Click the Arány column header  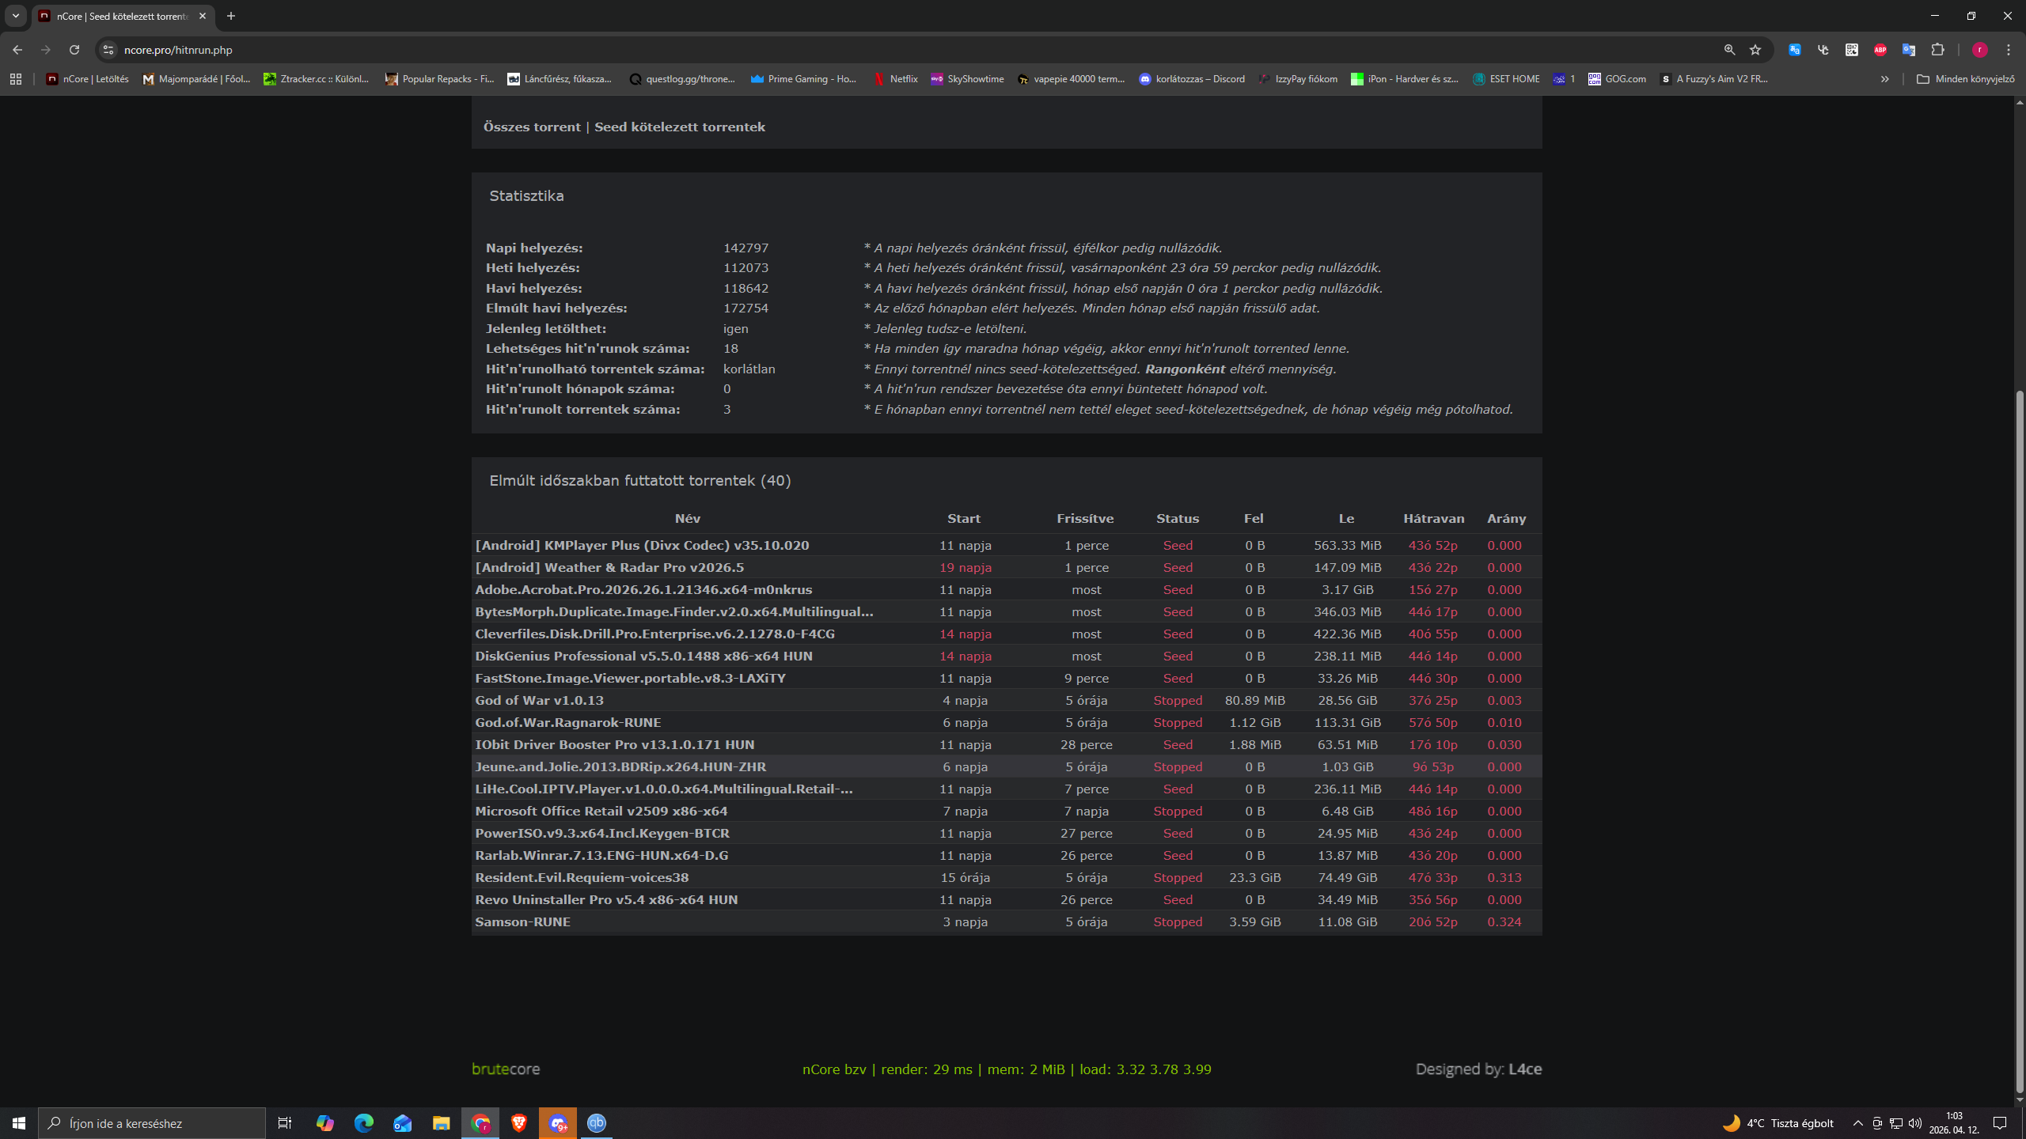[x=1506, y=519]
